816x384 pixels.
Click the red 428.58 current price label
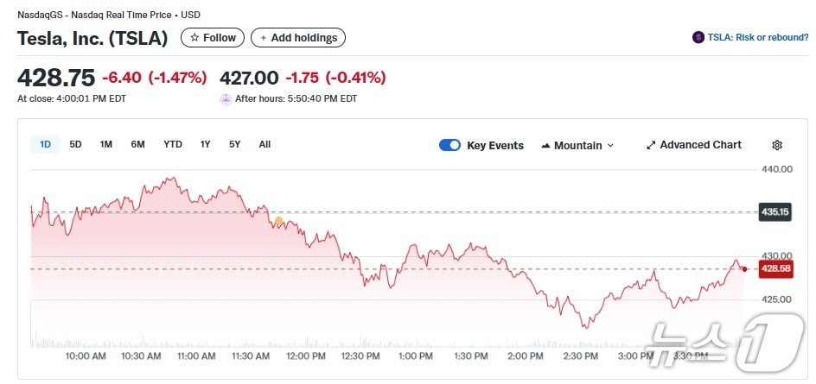(x=775, y=269)
